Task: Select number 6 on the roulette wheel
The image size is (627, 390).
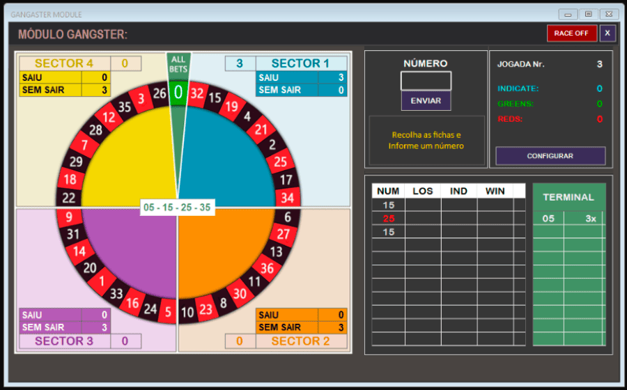Action: click(x=287, y=217)
